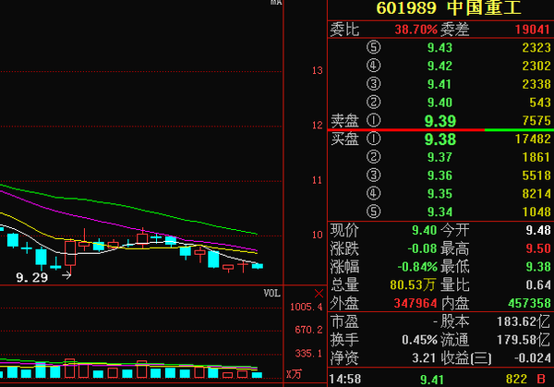Viewport: 554px width, 387px height.
Task: Click the price axis label 13
Action: (x=318, y=71)
